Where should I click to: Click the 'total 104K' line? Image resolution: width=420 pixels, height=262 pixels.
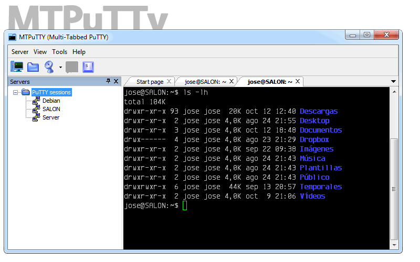pos(145,102)
